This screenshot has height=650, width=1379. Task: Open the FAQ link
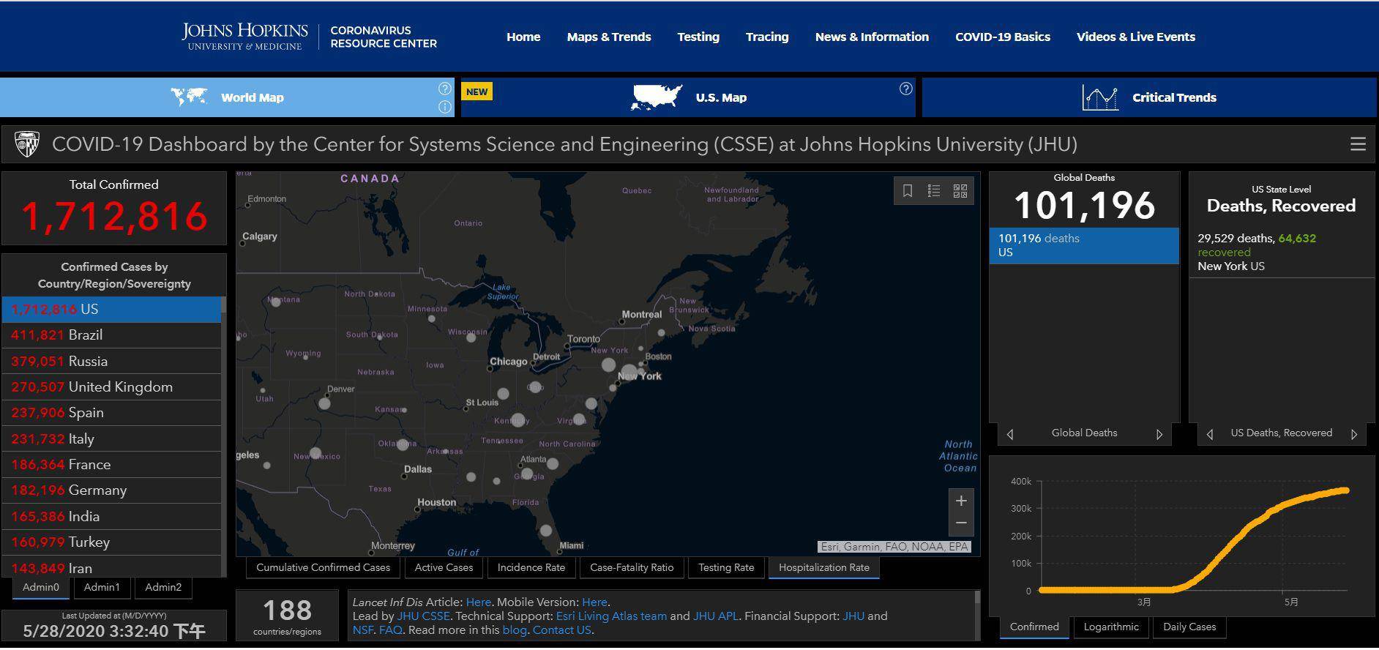tap(390, 630)
